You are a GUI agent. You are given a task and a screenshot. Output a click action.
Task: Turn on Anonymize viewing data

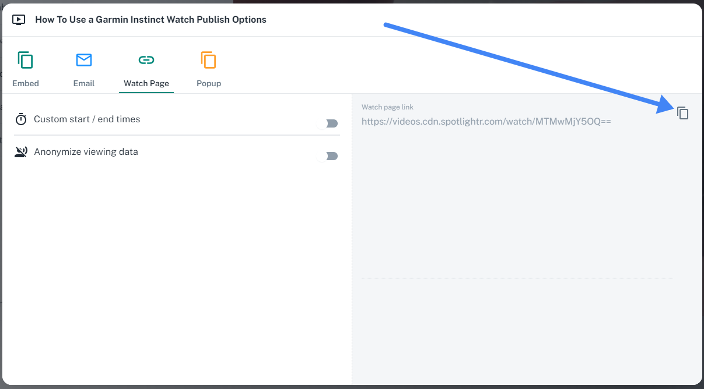pos(330,156)
